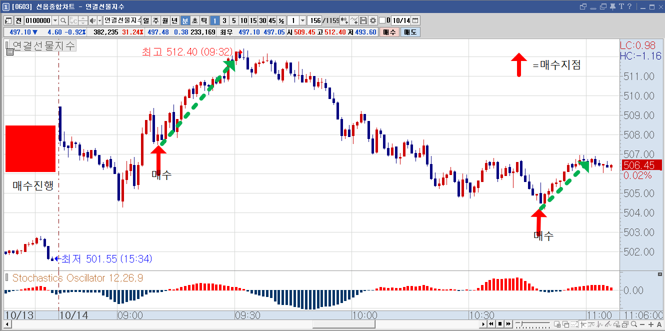Select the 일 (daily) period toggle
Screen dimensions: 665x331
pyautogui.click(x=146, y=20)
